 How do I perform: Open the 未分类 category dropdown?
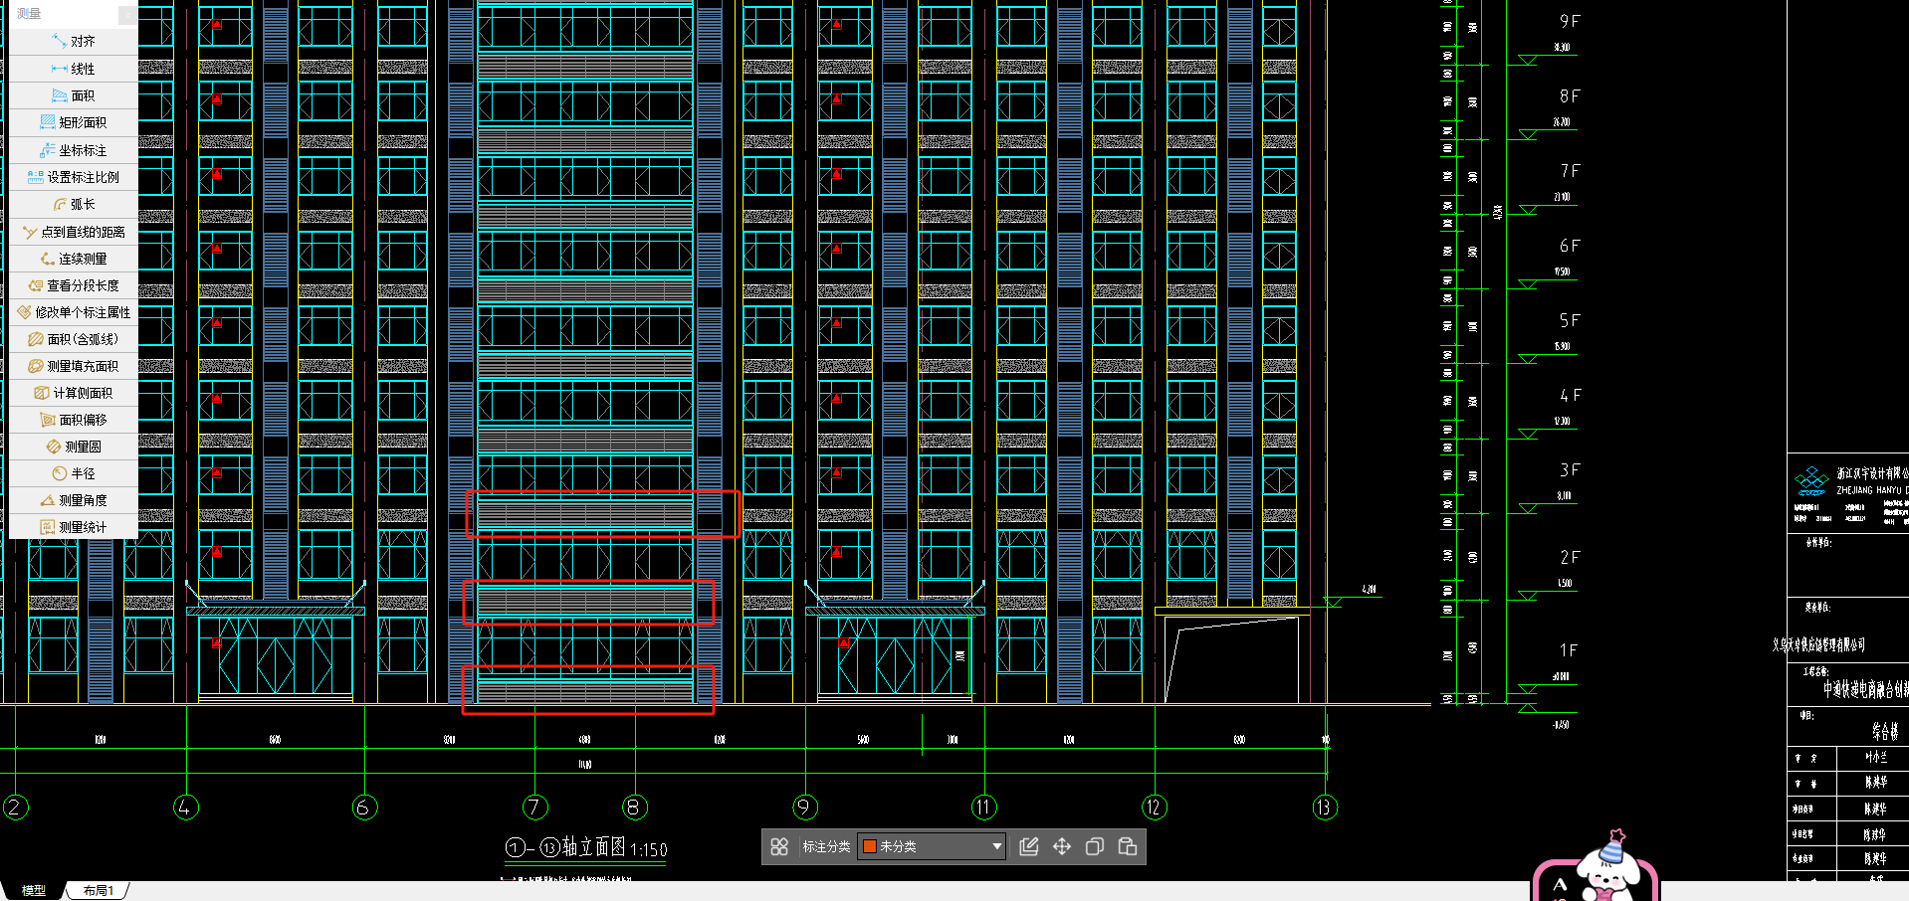click(x=932, y=846)
